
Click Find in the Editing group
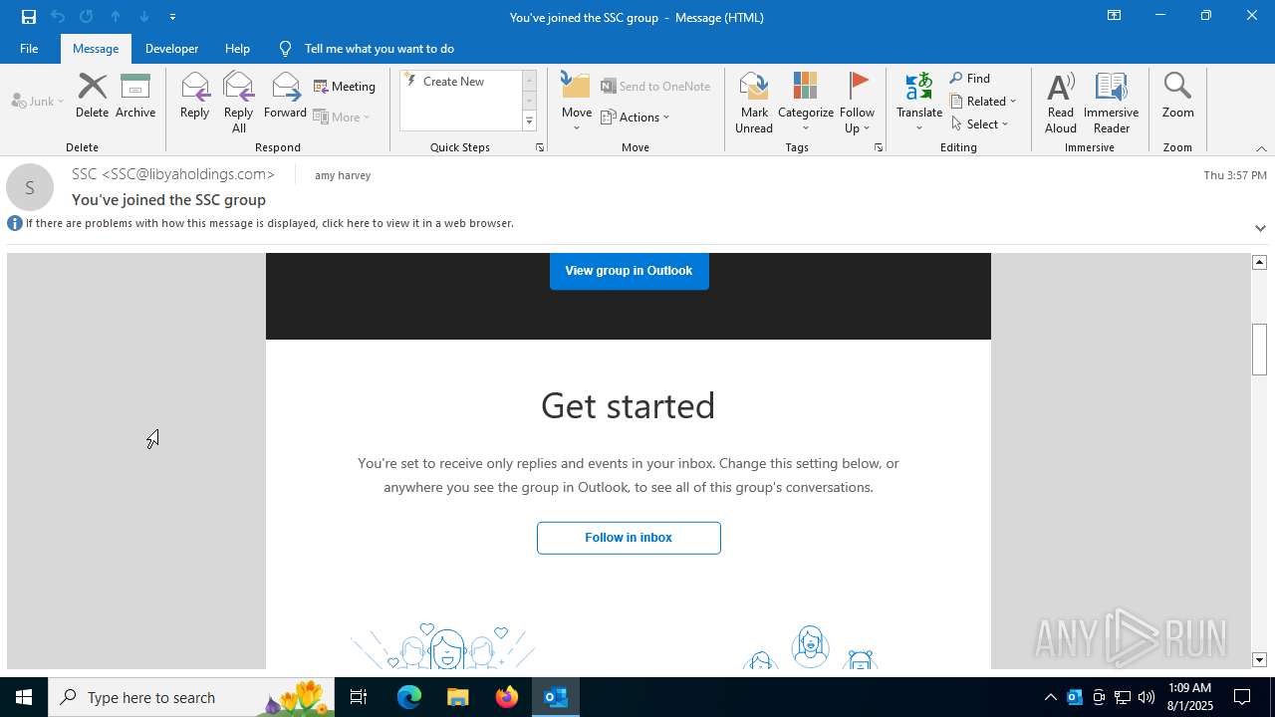[x=970, y=78]
